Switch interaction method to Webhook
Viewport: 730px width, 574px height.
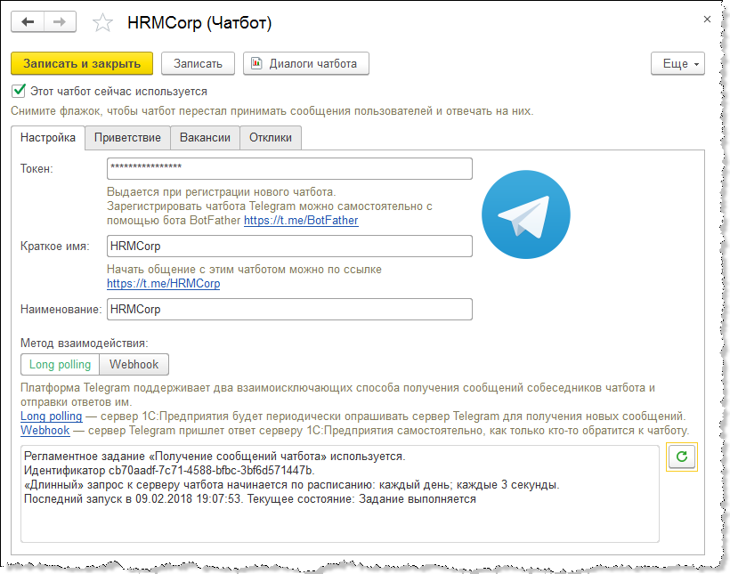click(x=134, y=365)
